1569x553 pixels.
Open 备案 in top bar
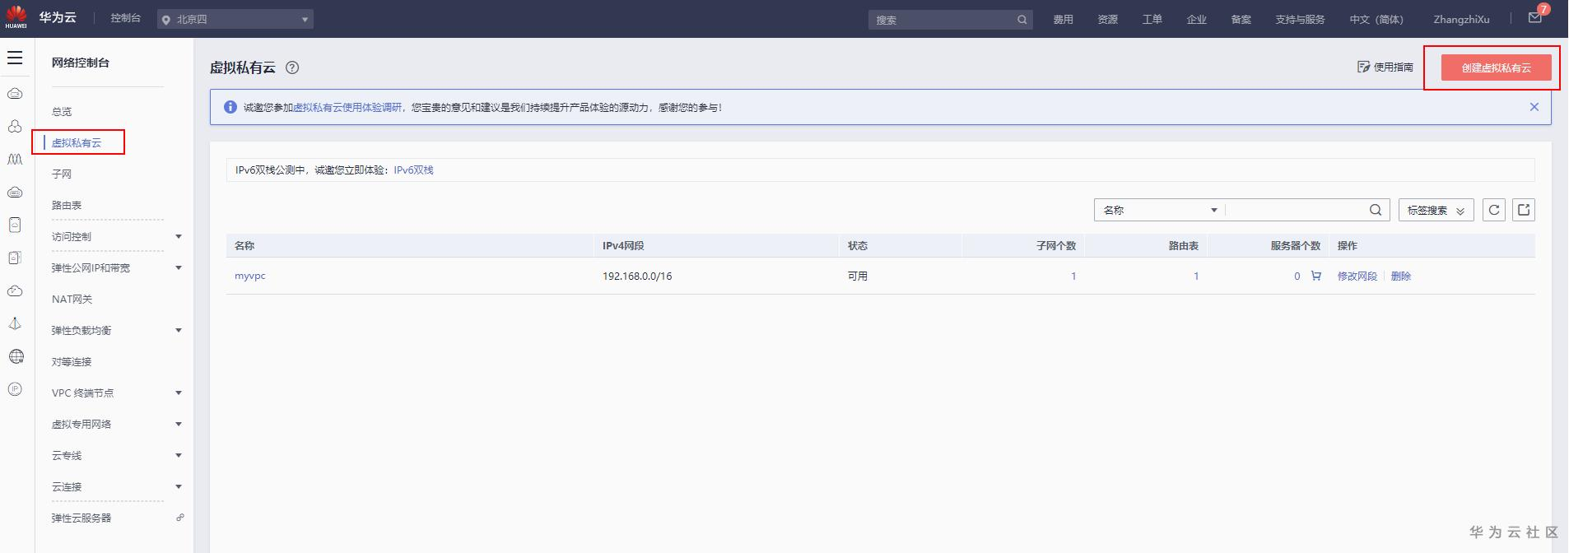click(x=1241, y=19)
